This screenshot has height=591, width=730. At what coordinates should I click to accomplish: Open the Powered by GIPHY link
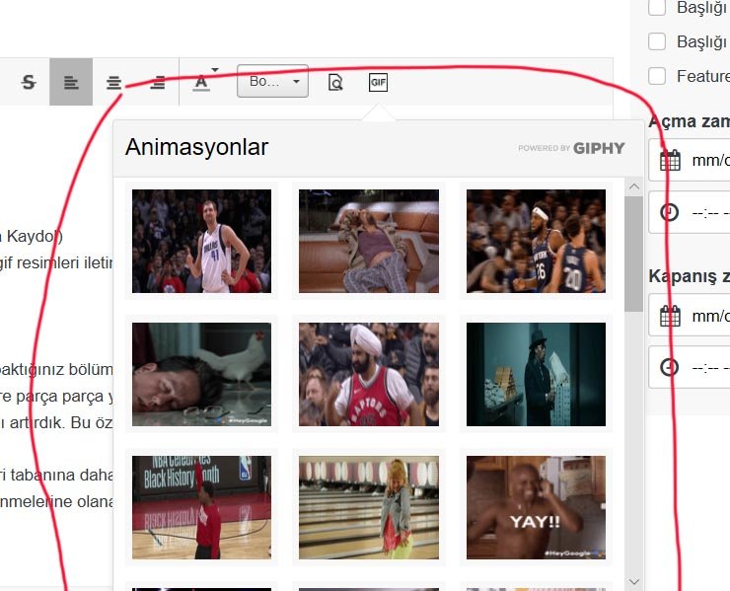[x=571, y=148]
